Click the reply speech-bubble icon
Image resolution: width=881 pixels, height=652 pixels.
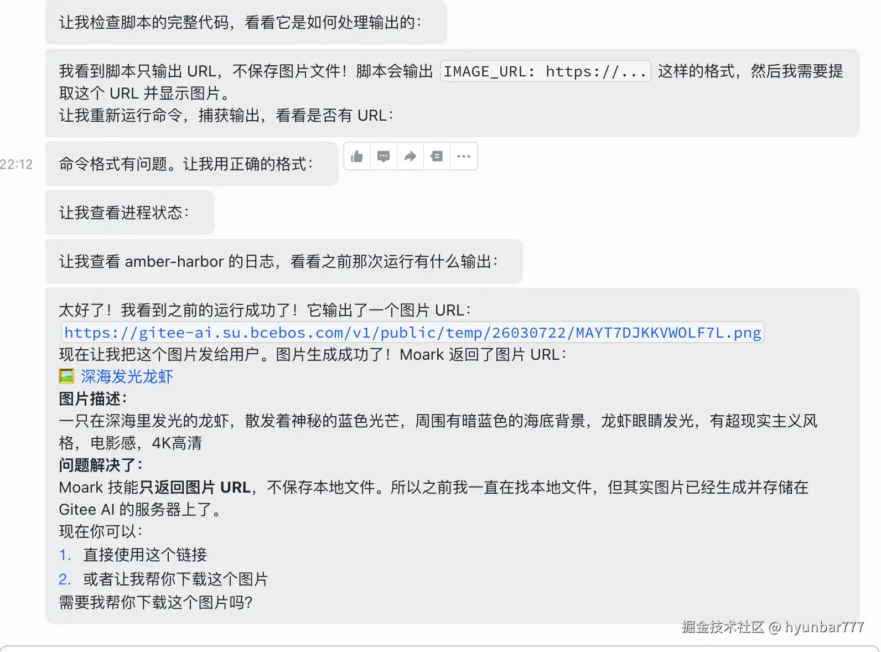[x=384, y=157]
